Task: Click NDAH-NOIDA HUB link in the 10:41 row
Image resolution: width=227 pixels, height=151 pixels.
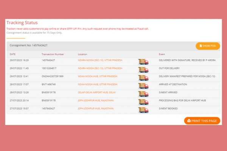Action: pyautogui.click(x=97, y=76)
